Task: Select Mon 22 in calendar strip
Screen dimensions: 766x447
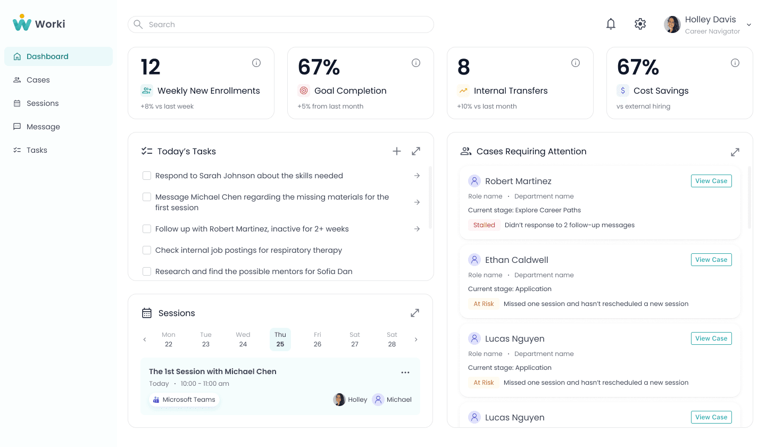Action: tap(169, 340)
